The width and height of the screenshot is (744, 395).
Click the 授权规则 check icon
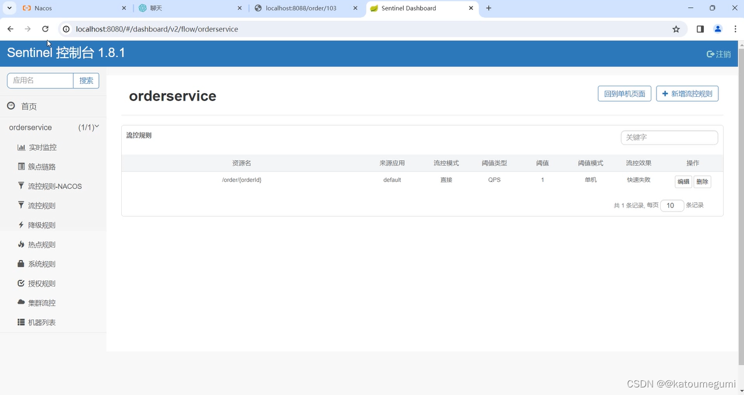tap(22, 283)
